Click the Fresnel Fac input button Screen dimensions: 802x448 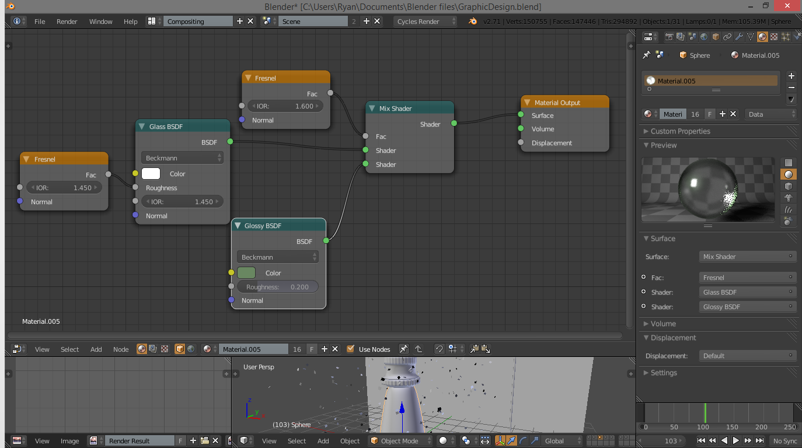[x=748, y=278]
